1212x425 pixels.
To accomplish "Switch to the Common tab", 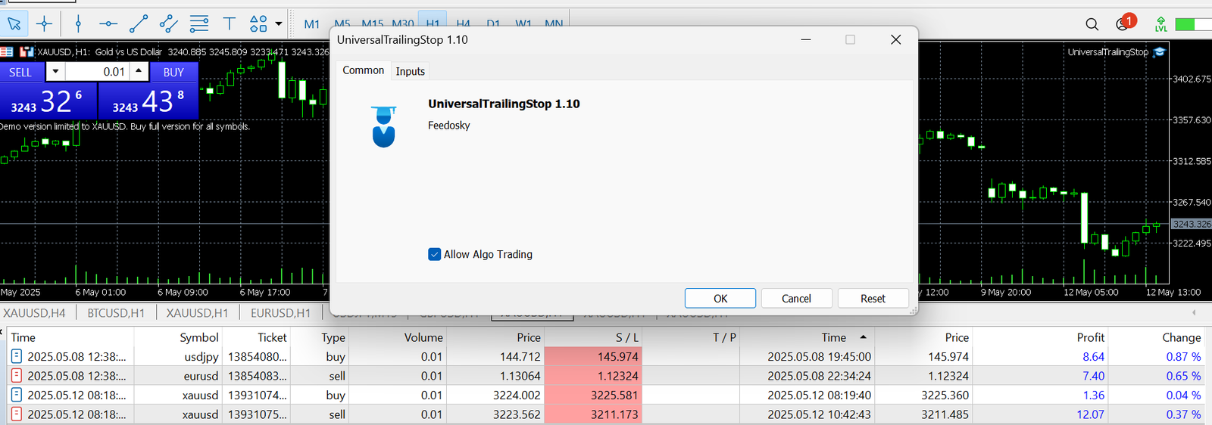I will click(364, 70).
